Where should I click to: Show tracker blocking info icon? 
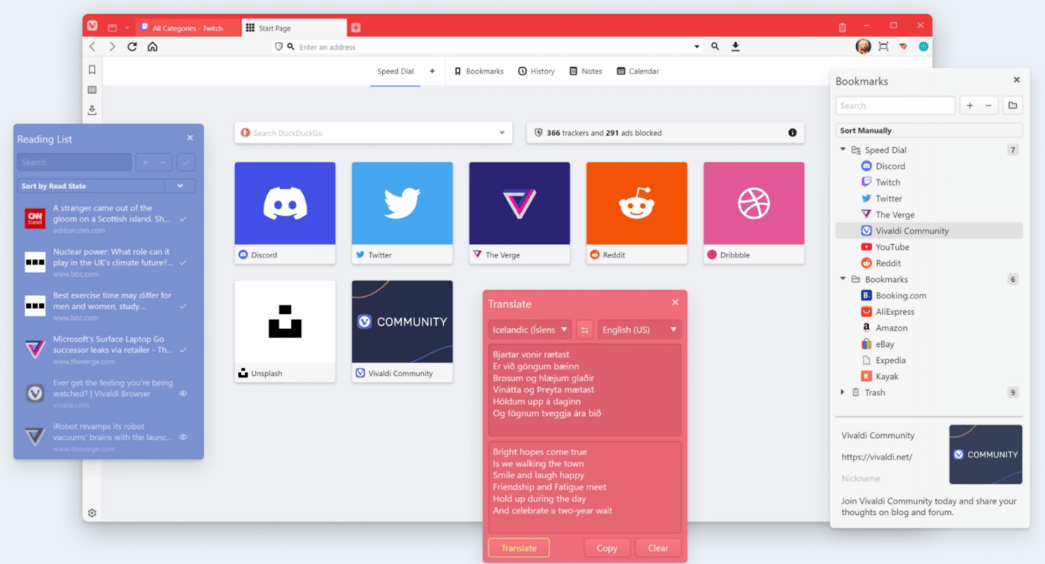point(792,133)
